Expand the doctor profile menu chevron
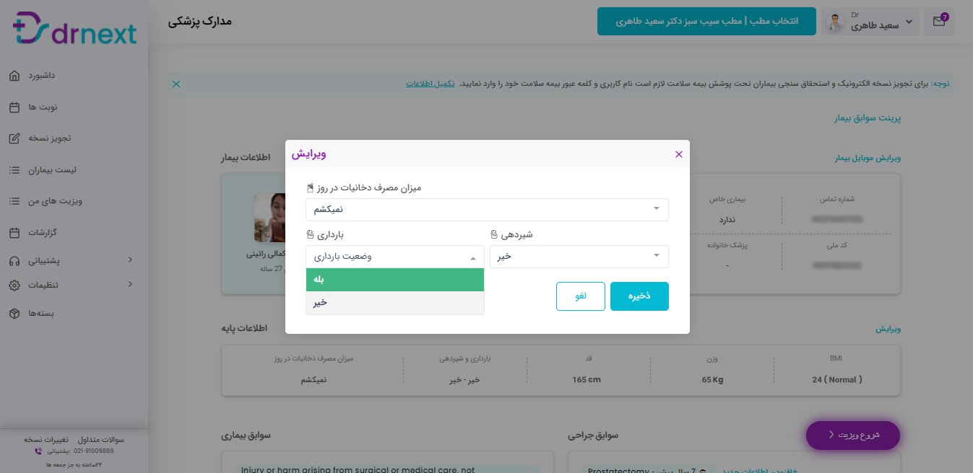Screen dimensions: 973x473 click(x=909, y=22)
